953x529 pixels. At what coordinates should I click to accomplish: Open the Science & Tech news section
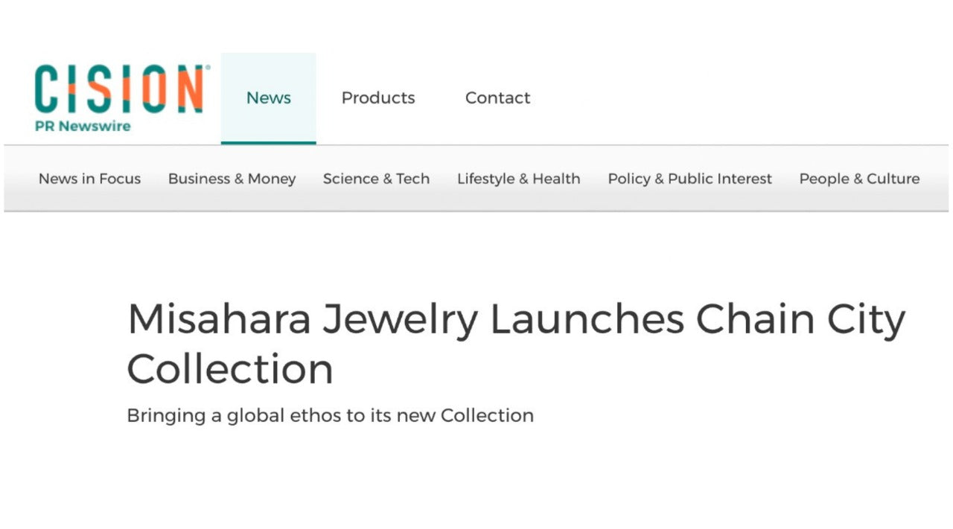pyautogui.click(x=376, y=179)
